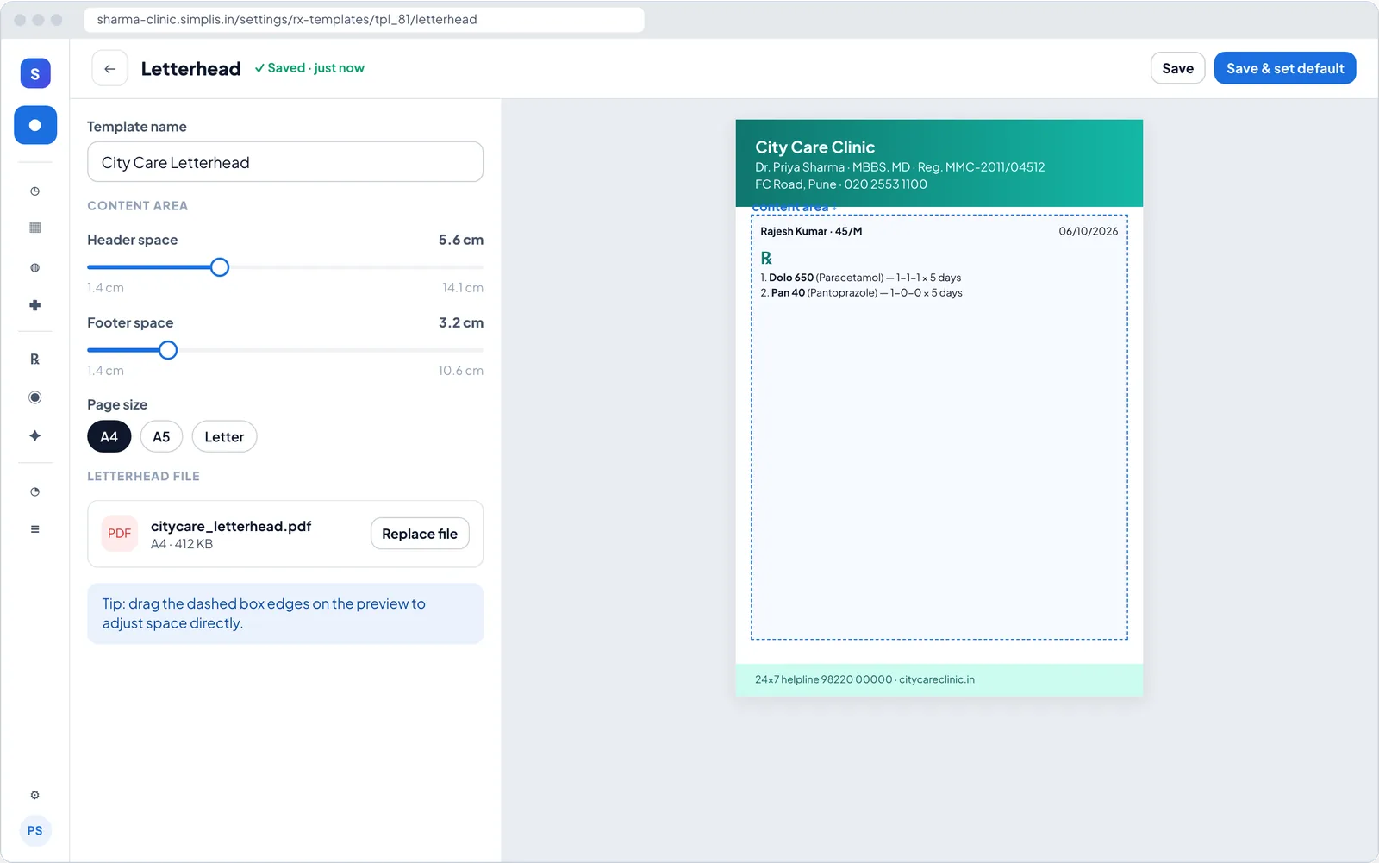Open the striped globe icon in sidebar

35,267
